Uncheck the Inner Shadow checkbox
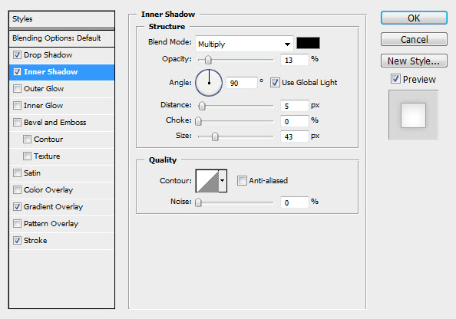Image resolution: width=456 pixels, height=319 pixels. point(17,72)
